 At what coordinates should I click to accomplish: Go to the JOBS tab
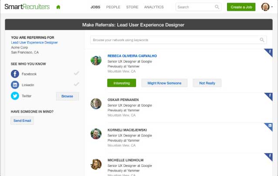coord(95,7)
